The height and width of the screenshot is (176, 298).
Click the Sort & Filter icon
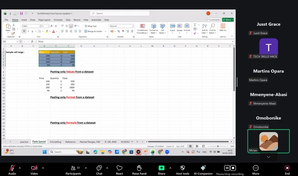click(x=205, y=26)
